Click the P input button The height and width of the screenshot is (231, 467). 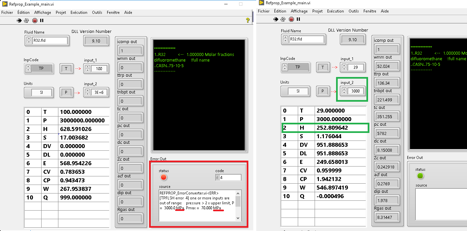[66, 92]
